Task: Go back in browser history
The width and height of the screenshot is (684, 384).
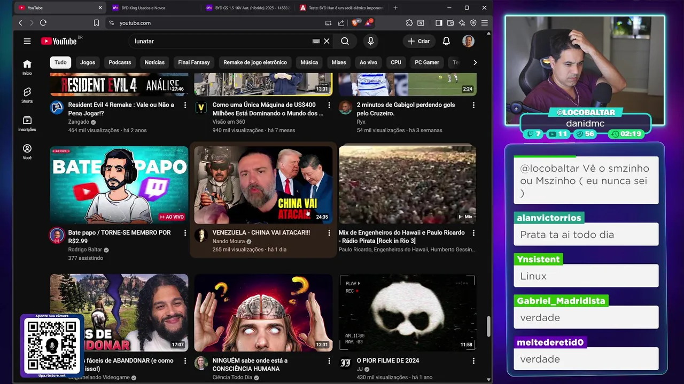Action: coord(20,23)
